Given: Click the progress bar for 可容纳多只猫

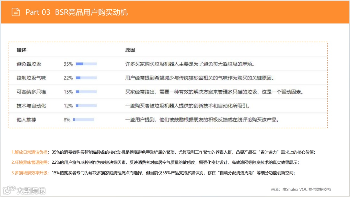Looking at the screenshot, I should (86, 92).
